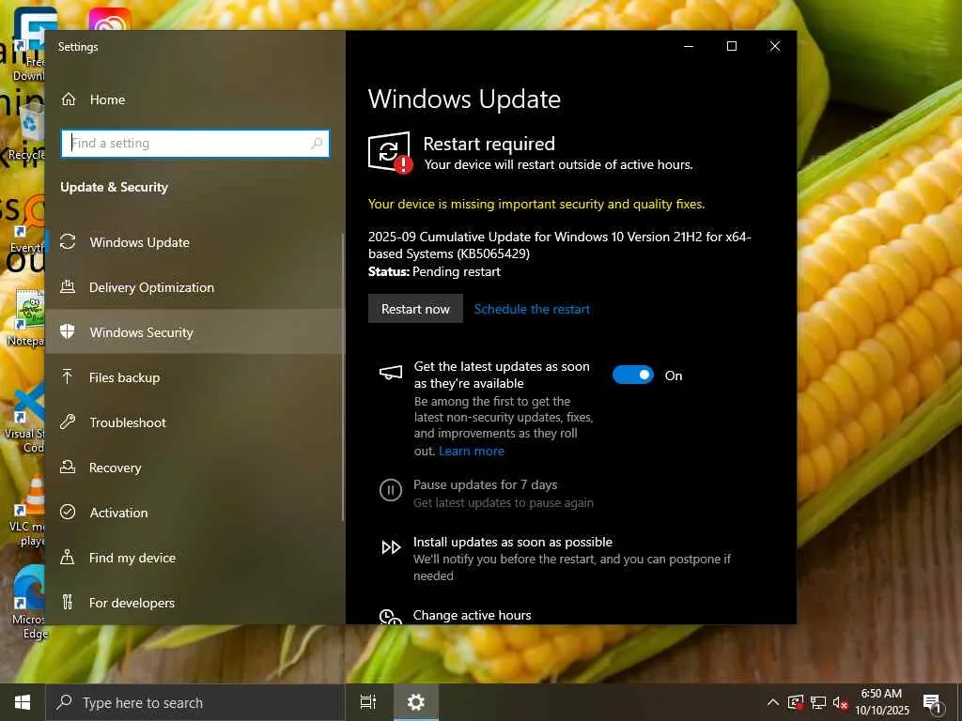Open the notification Action Center
The height and width of the screenshot is (721, 962).
click(x=933, y=703)
